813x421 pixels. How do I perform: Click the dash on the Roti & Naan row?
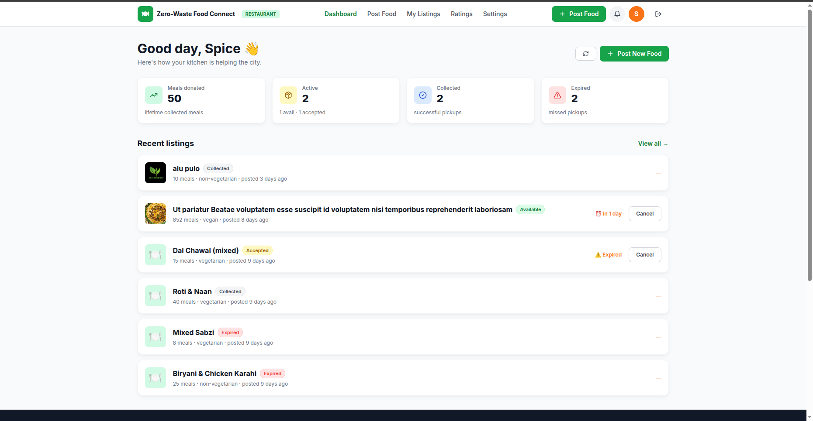tap(658, 296)
